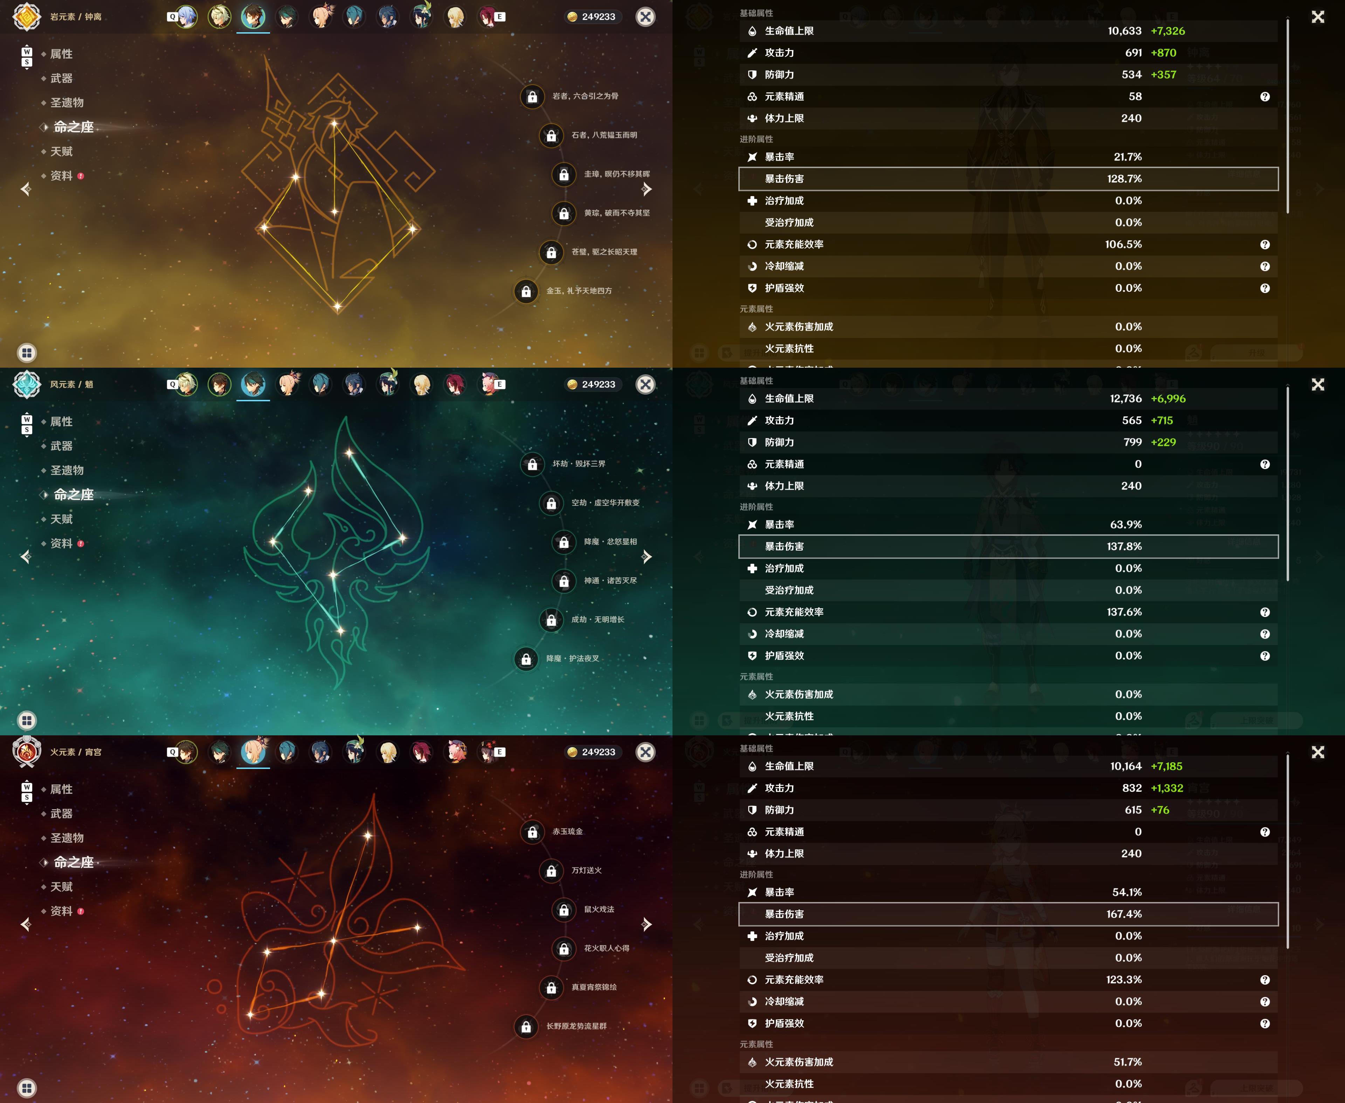Screen dimensions: 1345x1103
Task: Click the Anemo element emblem beside 风元素 / 魈
Action: pyautogui.click(x=27, y=384)
